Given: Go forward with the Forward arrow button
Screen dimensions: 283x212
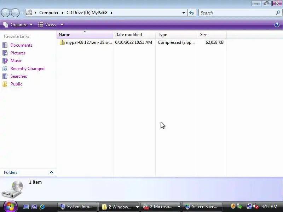Looking at the screenshot, I should pos(15,13).
